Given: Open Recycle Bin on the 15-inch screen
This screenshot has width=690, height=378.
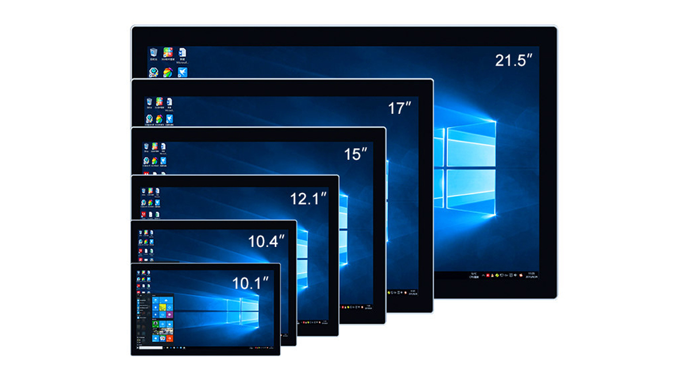Looking at the screenshot, I should click(x=147, y=147).
